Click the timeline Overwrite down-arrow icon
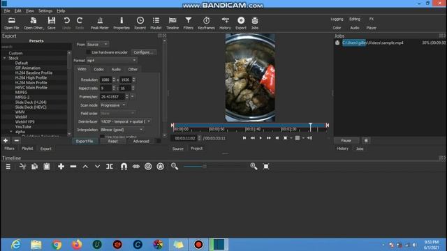Viewport: 447px width, 251px height. pos(97,167)
